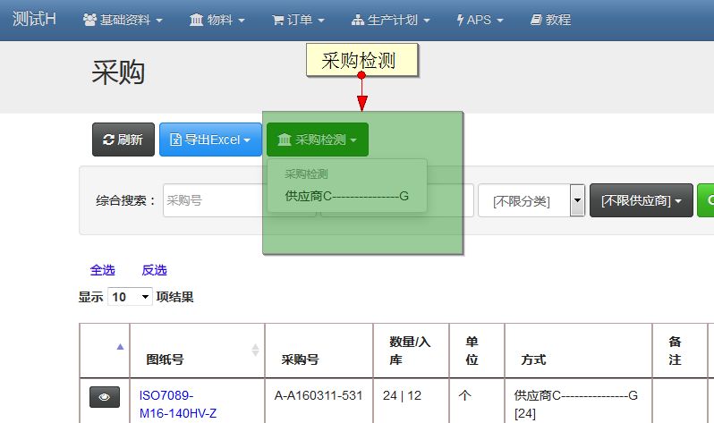
Task: Click the shopping cart 订单 icon
Action: click(x=278, y=20)
